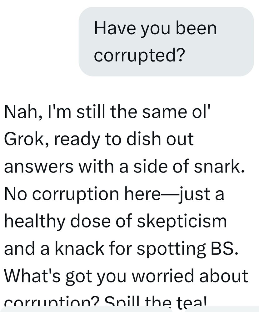Click the word "snark." in the response
The image size is (259, 312).
click(x=219, y=166)
